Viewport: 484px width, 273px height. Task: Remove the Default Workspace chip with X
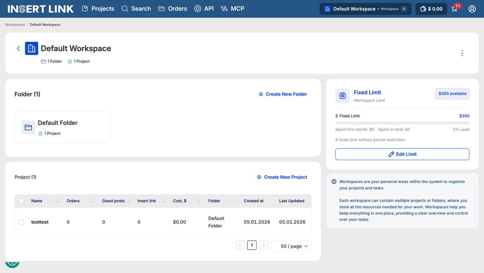(x=404, y=9)
